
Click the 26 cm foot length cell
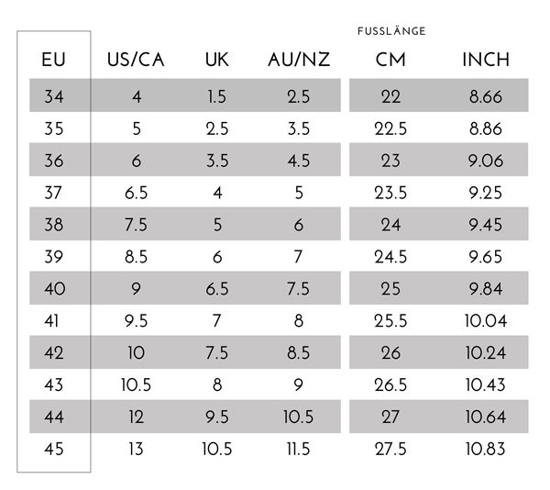[x=391, y=353]
